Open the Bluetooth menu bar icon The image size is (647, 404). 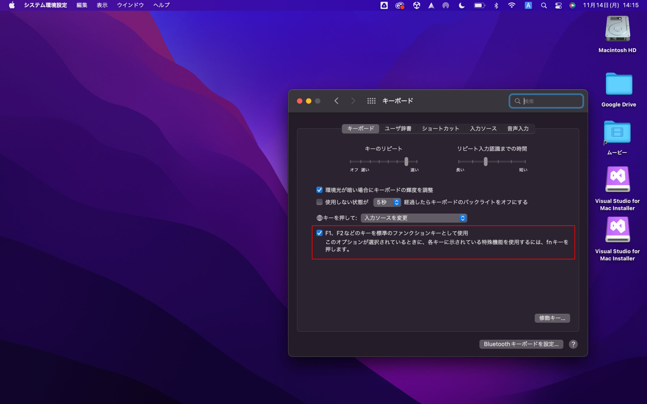[x=496, y=5]
